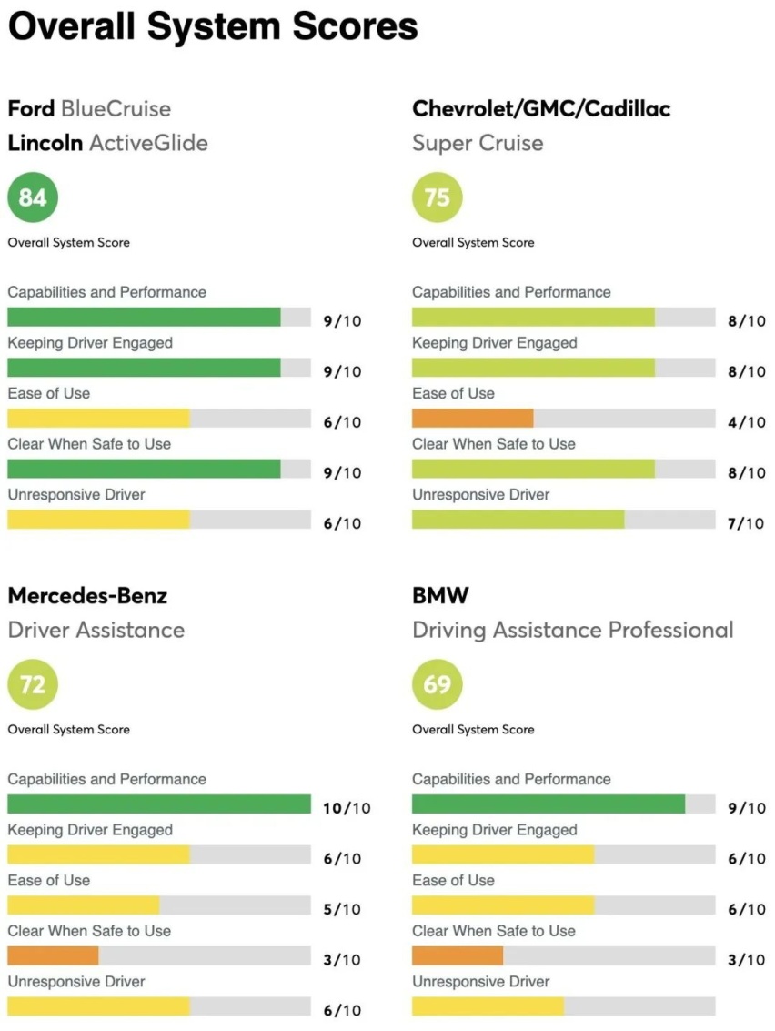Click the 75 Super Cruise score circle

(438, 197)
